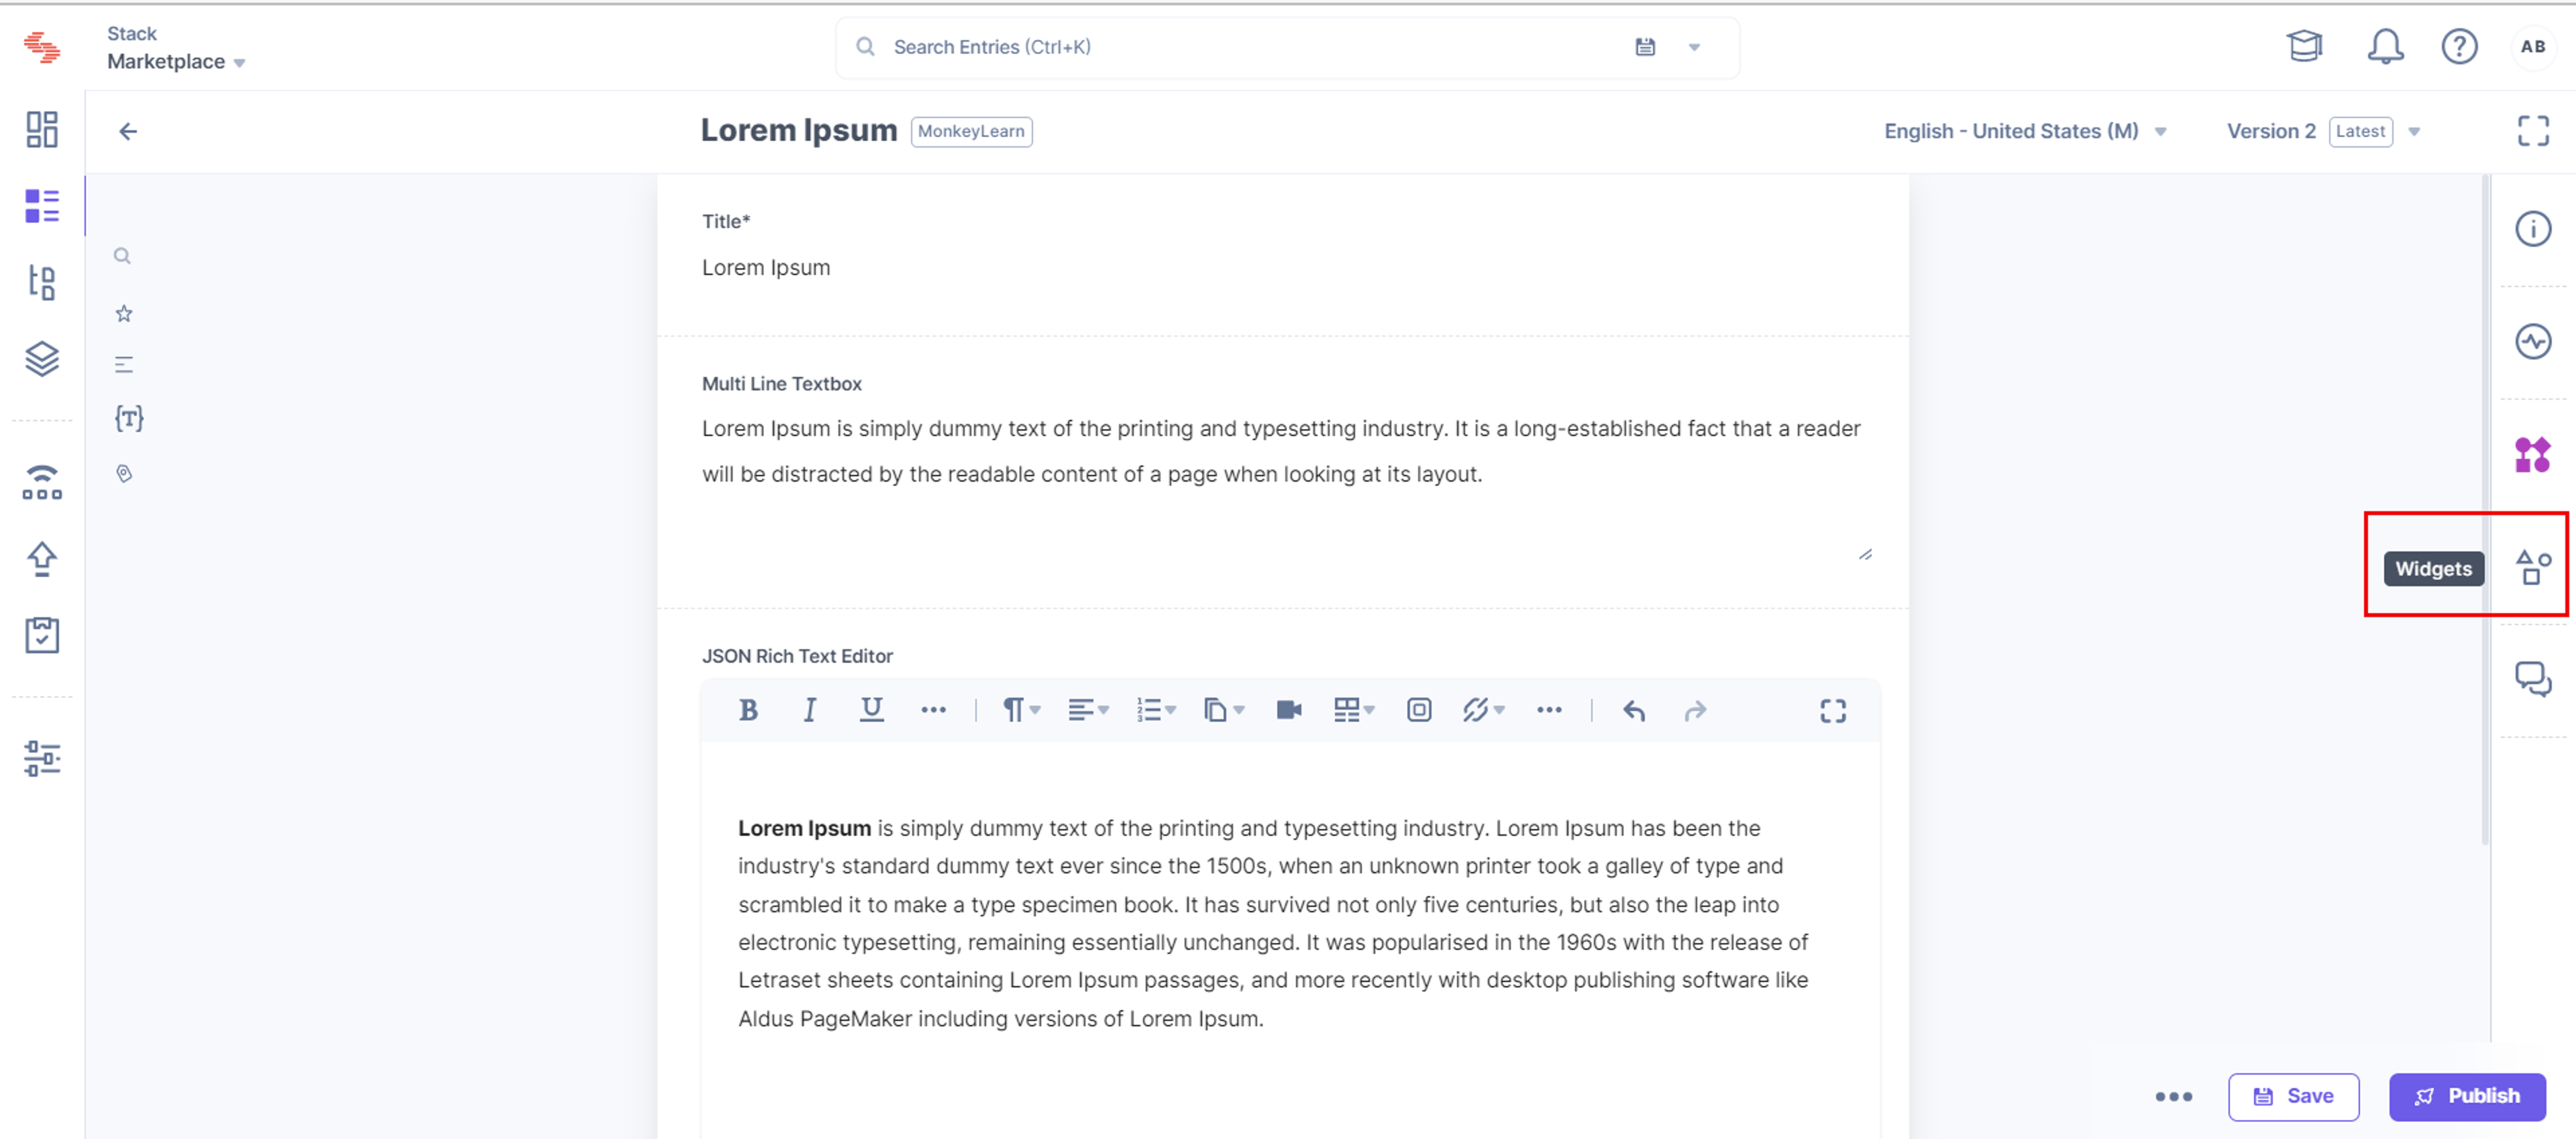
Task: Open the link insert dropdown
Action: pyautogui.click(x=1483, y=710)
